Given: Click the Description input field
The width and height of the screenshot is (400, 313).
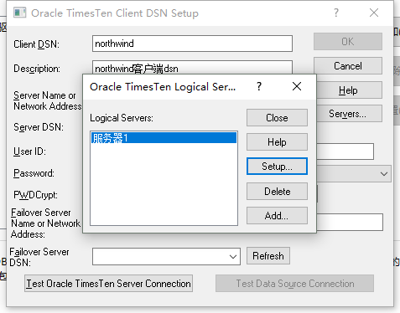Looking at the screenshot, I should tap(192, 68).
